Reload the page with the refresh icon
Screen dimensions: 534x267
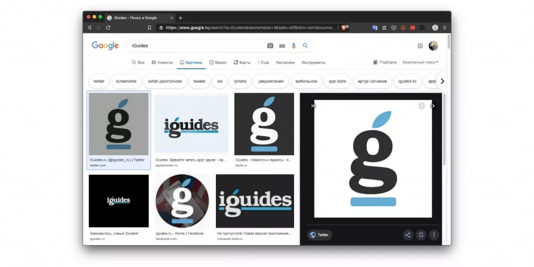tap(108, 28)
